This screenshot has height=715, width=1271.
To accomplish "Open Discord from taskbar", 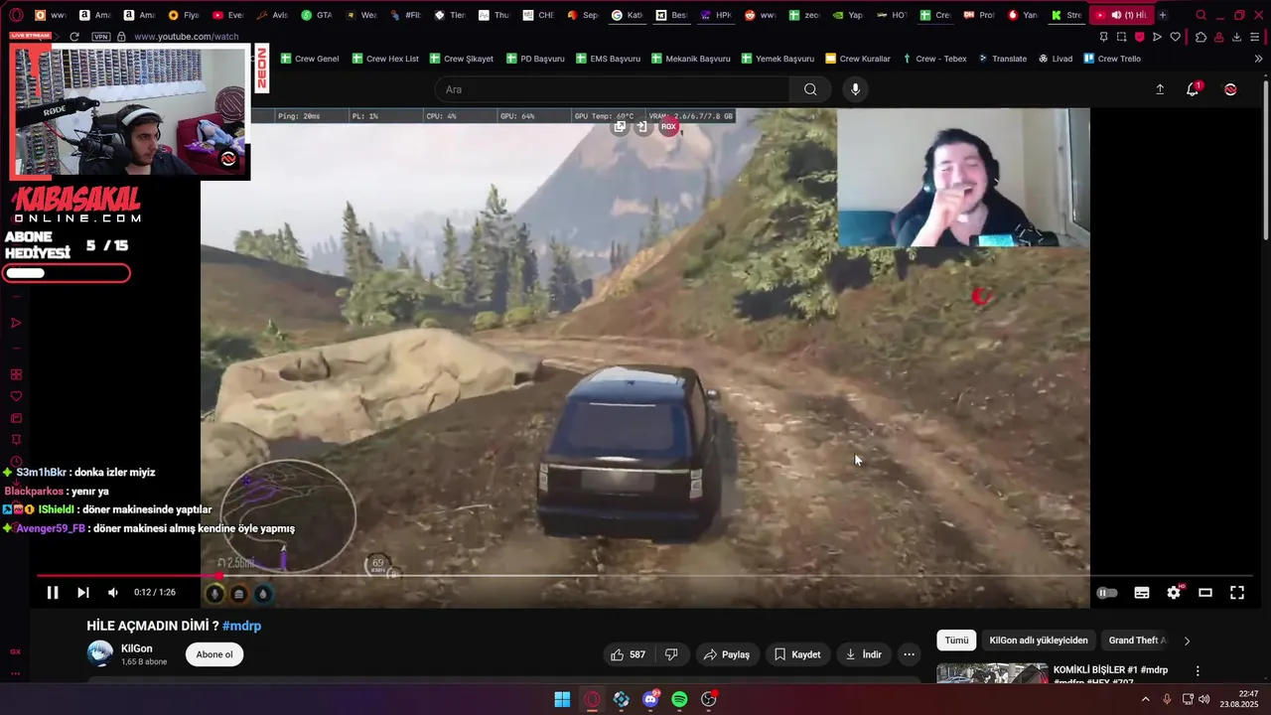I will click(650, 699).
